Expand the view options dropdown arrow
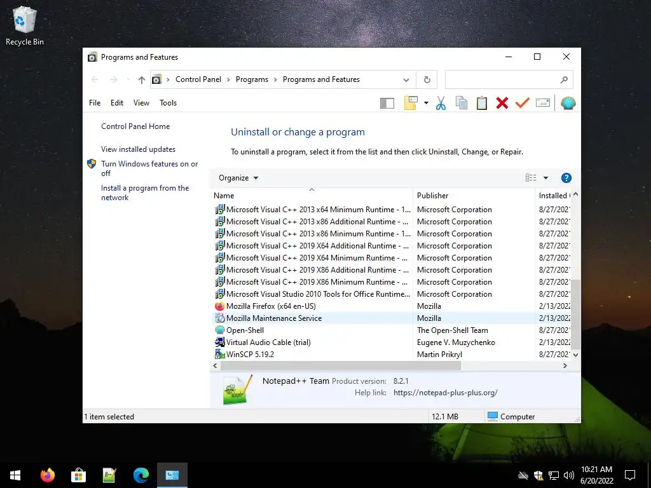The image size is (651, 488). (545, 178)
